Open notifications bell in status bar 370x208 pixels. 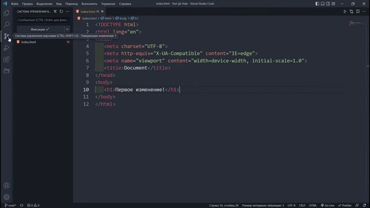click(x=364, y=206)
